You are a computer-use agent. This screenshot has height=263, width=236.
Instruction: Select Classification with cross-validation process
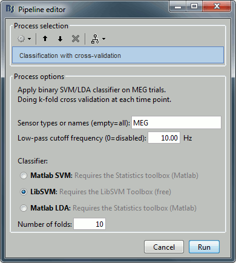point(118,55)
